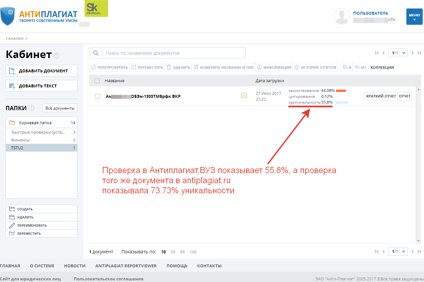
Task: Click the 44.08% заимствования value
Action: pos(328,90)
